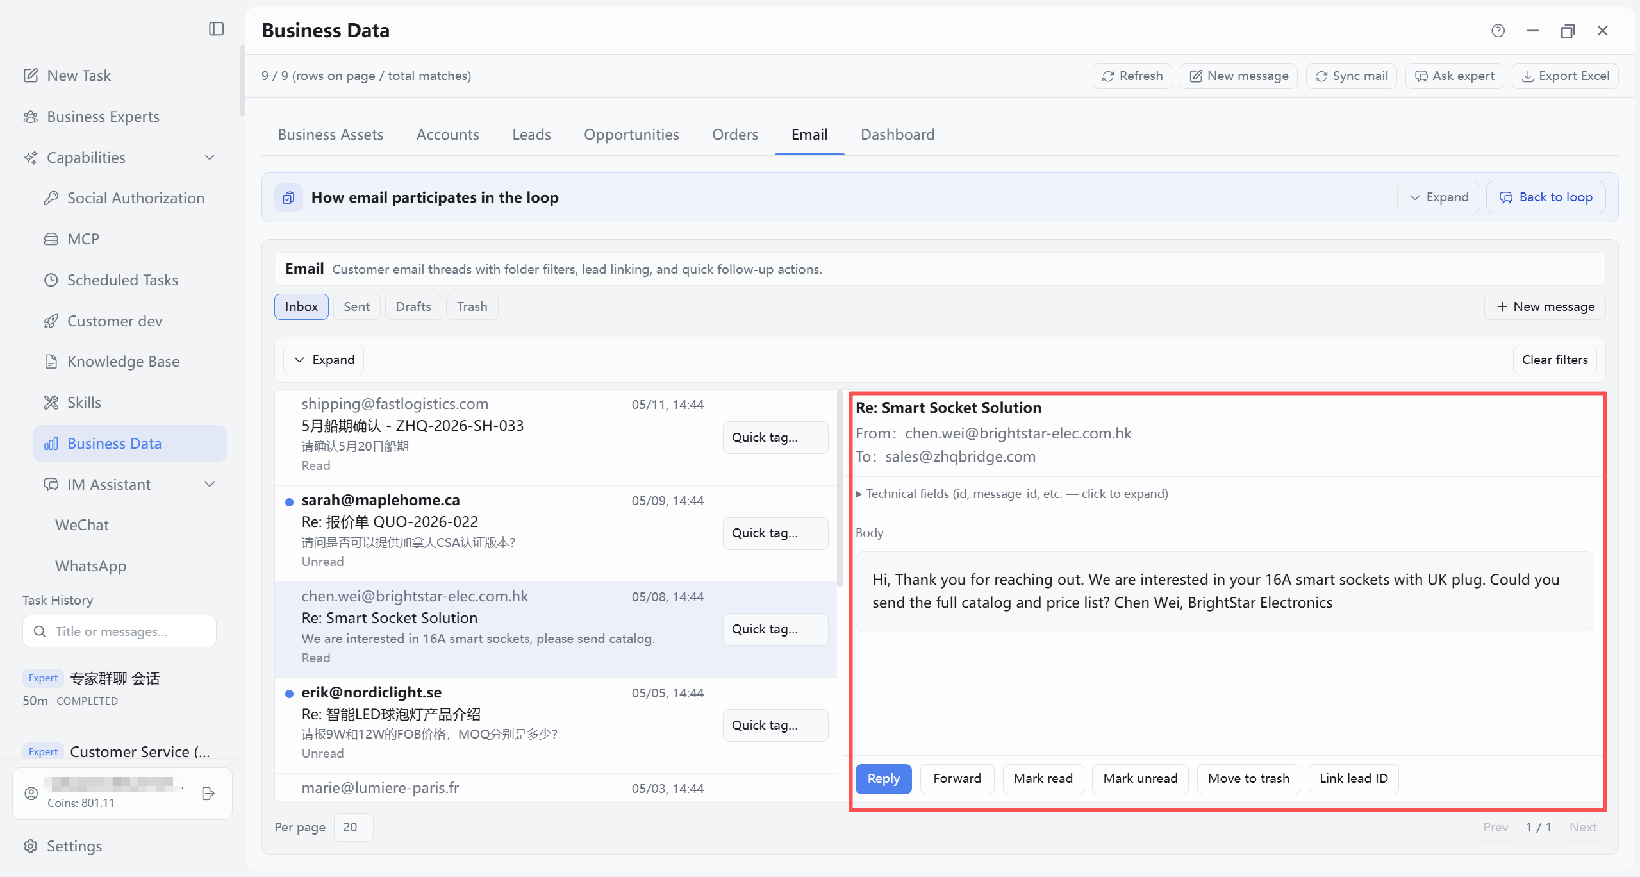Click the log out icon

(x=208, y=794)
